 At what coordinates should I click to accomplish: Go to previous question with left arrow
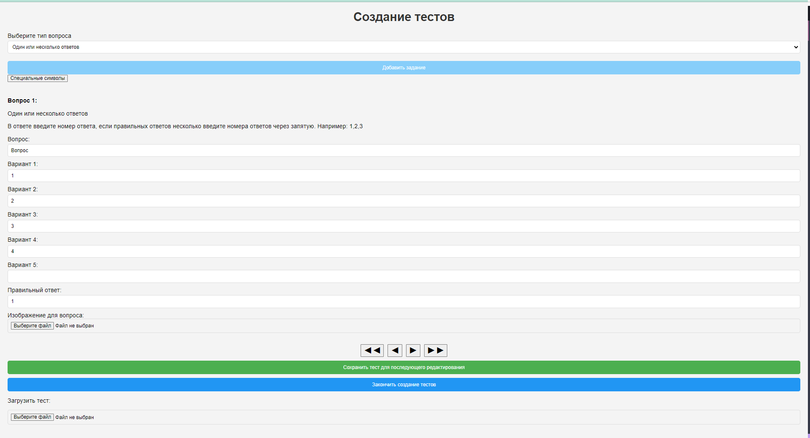coord(395,350)
